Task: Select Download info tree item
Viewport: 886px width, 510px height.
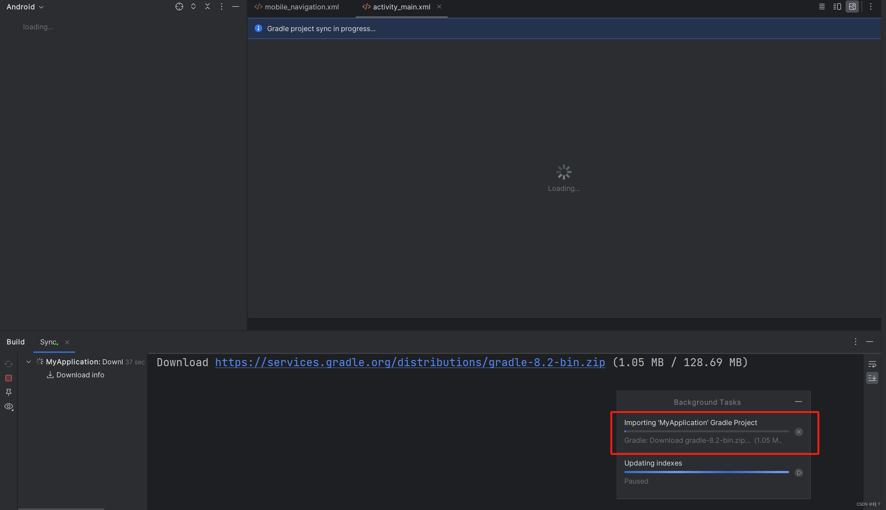Action: pos(76,375)
